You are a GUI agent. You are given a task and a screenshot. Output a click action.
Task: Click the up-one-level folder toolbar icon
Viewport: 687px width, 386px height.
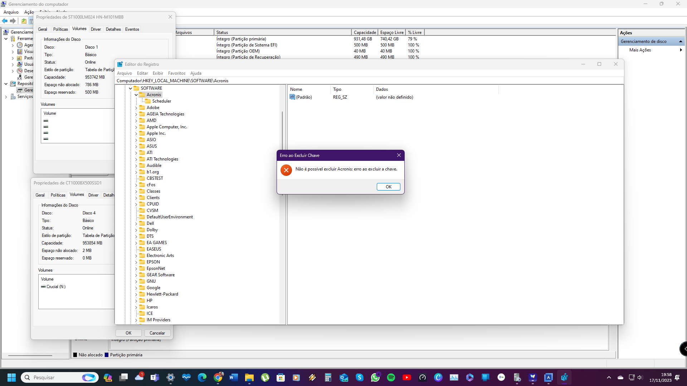(24, 21)
